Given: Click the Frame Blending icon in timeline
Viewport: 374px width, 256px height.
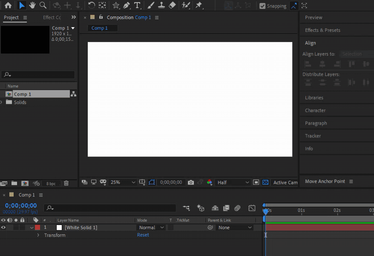Looking at the screenshot, I should pos(226,208).
